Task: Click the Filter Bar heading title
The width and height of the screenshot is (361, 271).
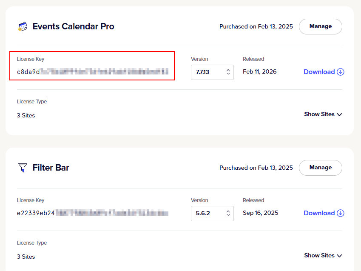Action: 51,168
